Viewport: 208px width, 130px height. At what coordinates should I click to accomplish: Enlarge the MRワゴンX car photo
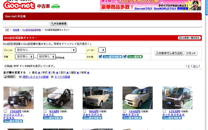pos(137,98)
